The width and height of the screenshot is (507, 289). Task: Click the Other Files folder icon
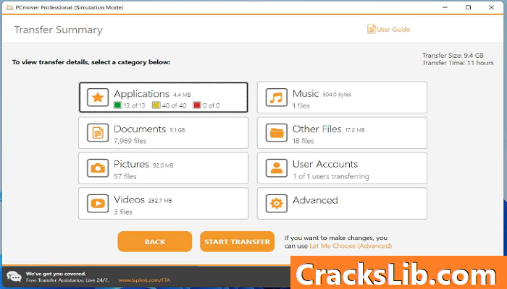click(x=277, y=132)
